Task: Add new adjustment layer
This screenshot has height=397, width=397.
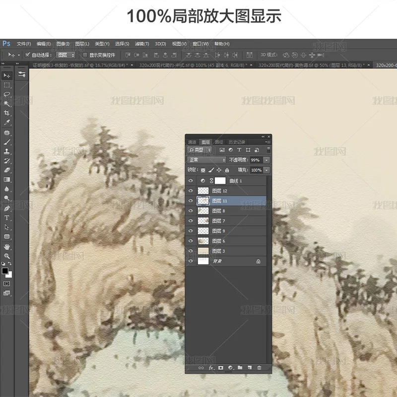Action: click(x=230, y=368)
